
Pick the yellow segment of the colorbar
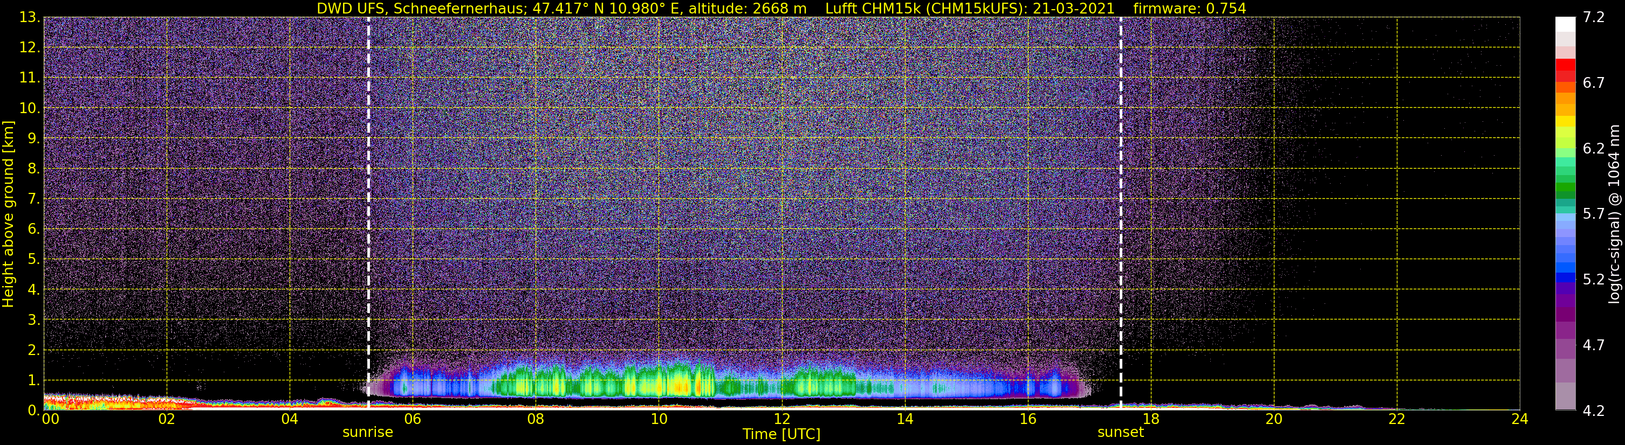point(1565,122)
